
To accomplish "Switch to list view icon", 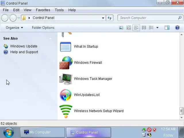I will (151, 28).
